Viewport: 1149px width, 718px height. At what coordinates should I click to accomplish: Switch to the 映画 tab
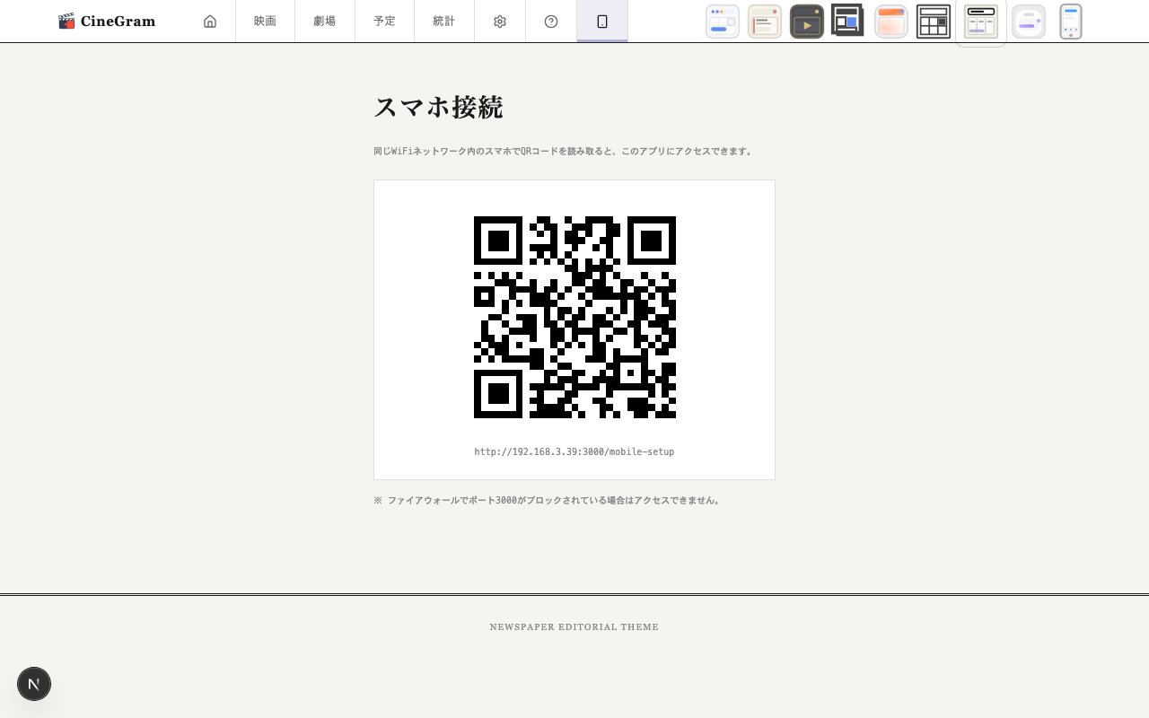[x=265, y=21]
